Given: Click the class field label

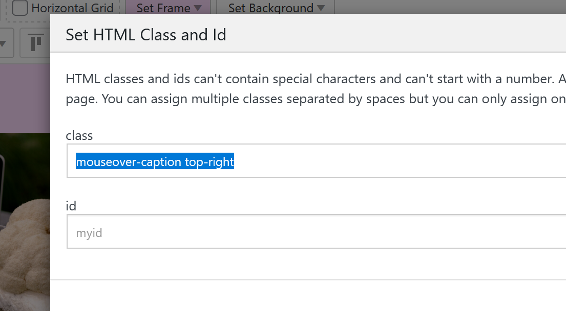Looking at the screenshot, I should coord(79,135).
